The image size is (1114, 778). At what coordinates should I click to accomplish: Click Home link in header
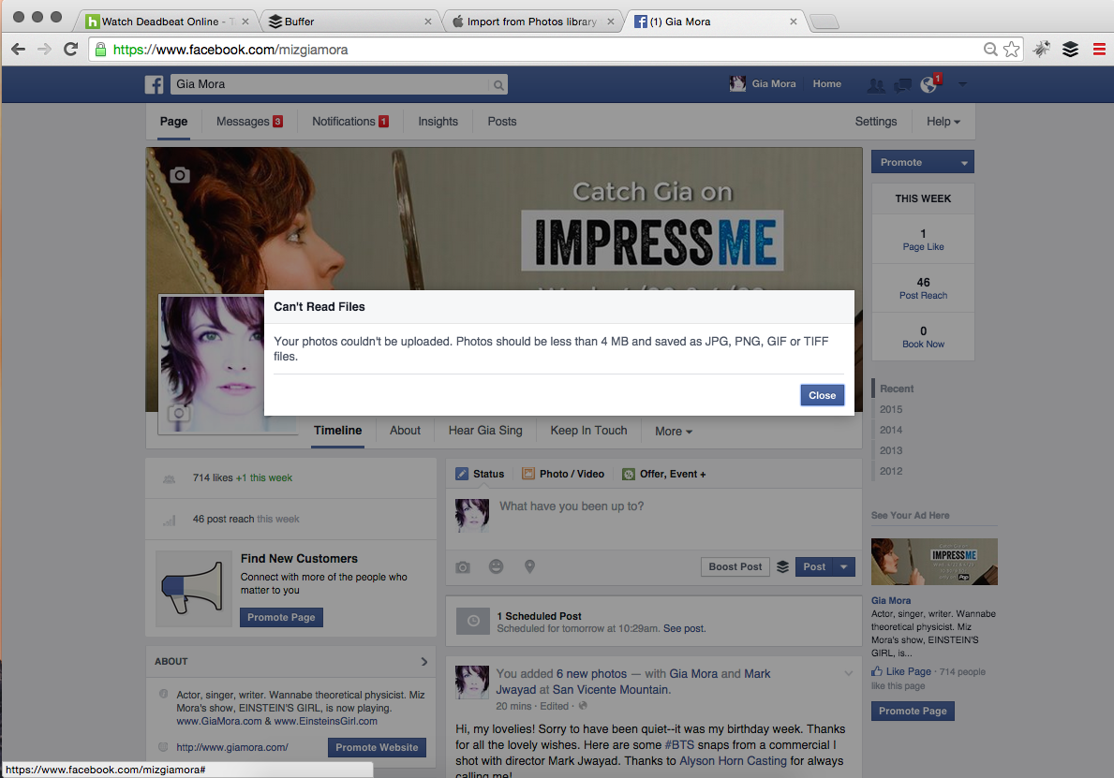pyautogui.click(x=827, y=83)
